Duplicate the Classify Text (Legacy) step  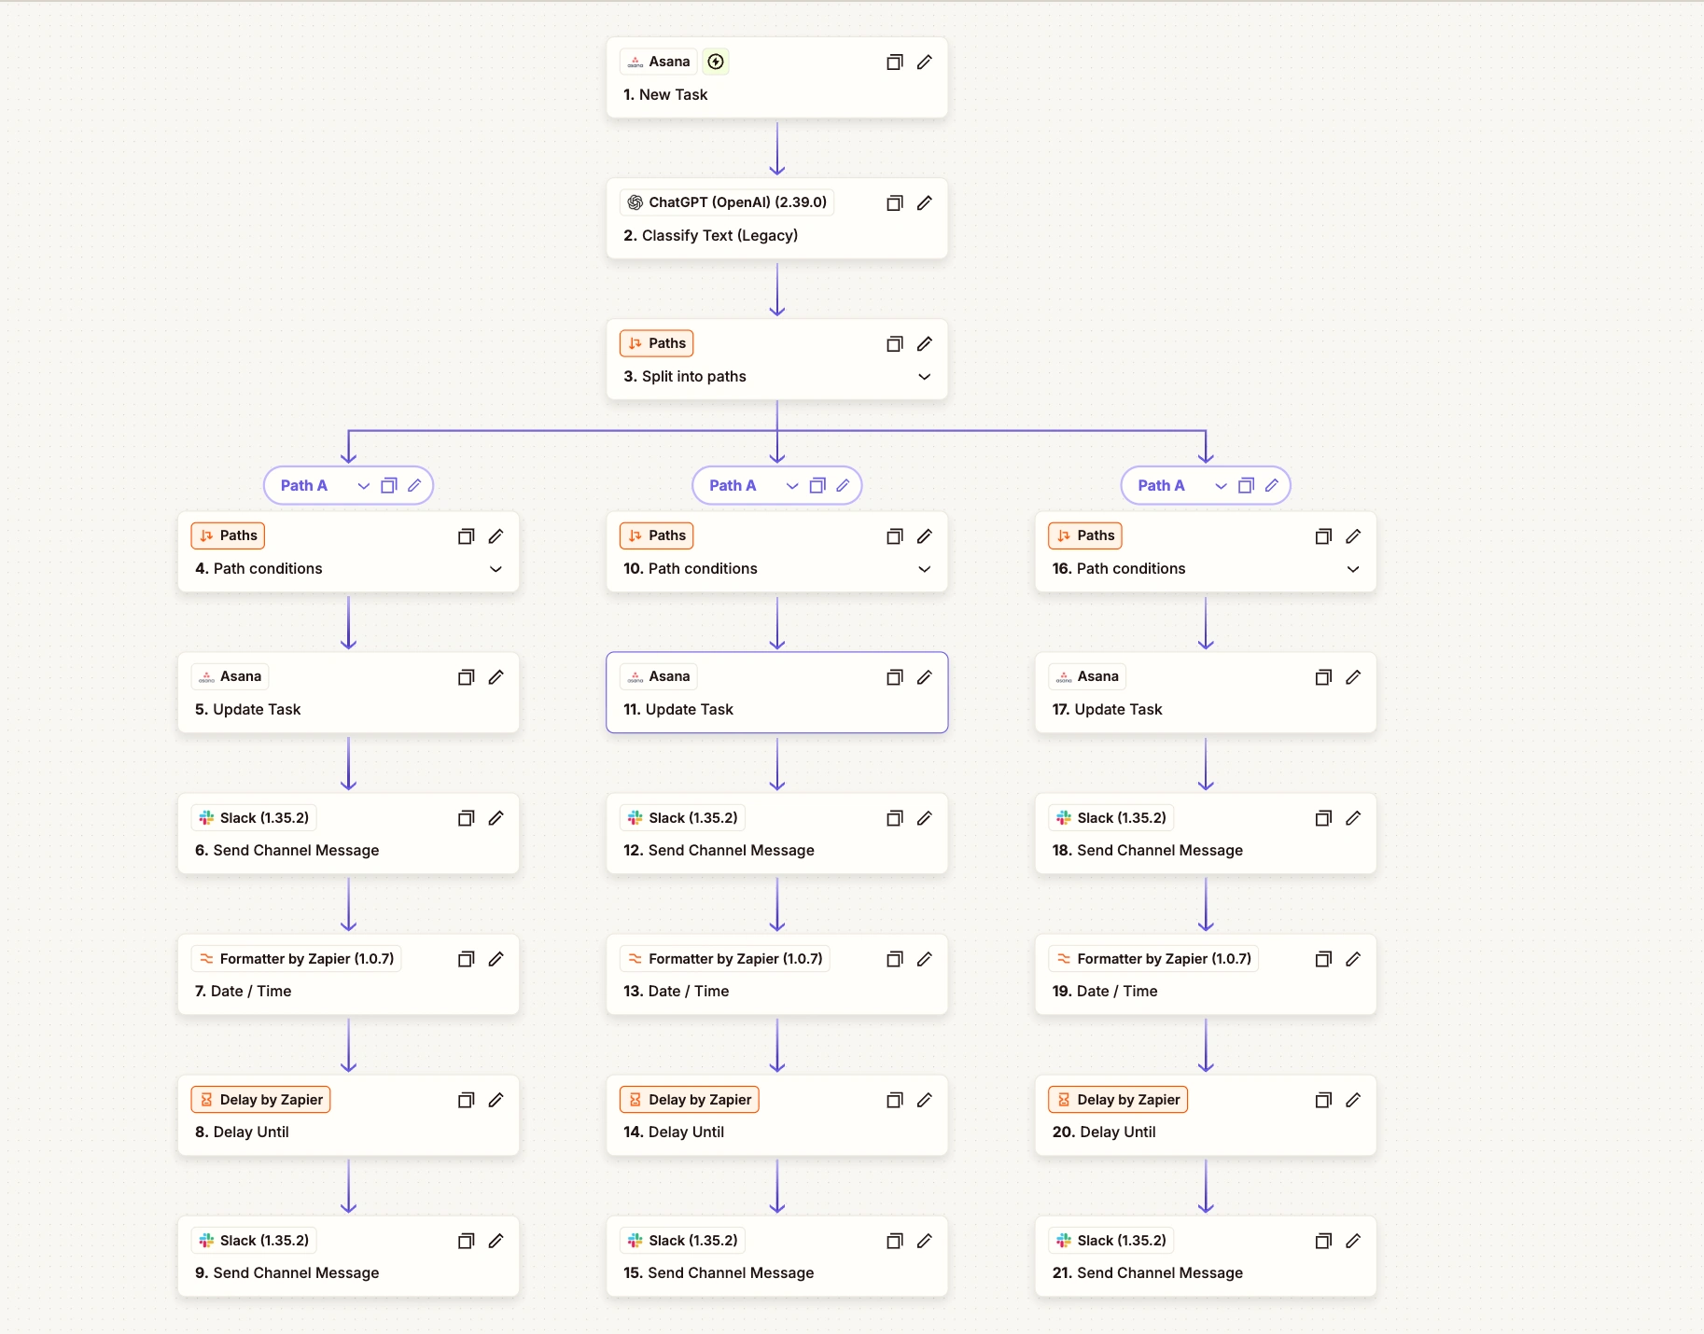point(894,203)
